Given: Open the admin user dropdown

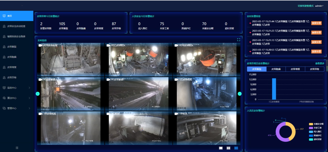Looking at the screenshot, I should [x=319, y=6].
